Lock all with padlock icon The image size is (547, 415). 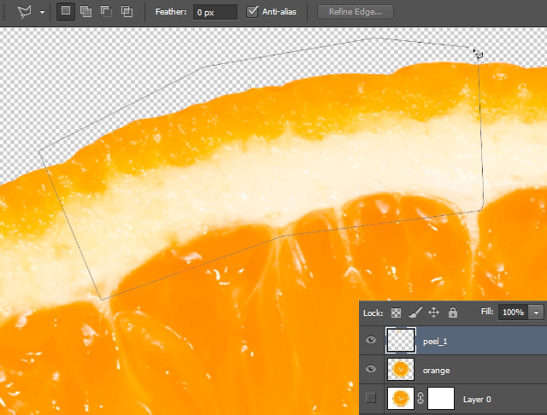[453, 313]
